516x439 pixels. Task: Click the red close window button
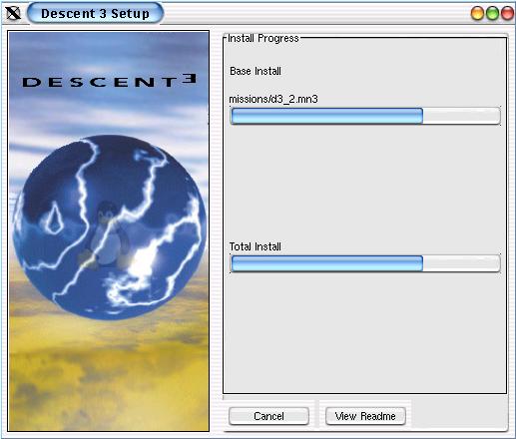coord(507,13)
